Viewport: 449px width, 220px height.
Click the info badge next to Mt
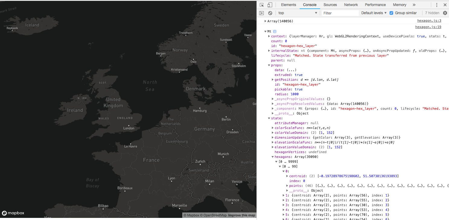pos(275,31)
